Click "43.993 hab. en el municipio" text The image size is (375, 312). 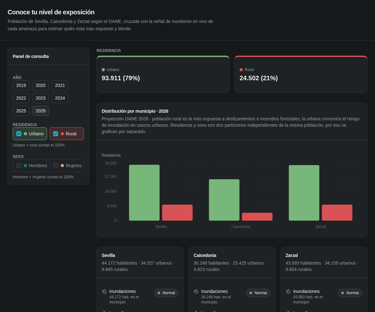[308, 300]
